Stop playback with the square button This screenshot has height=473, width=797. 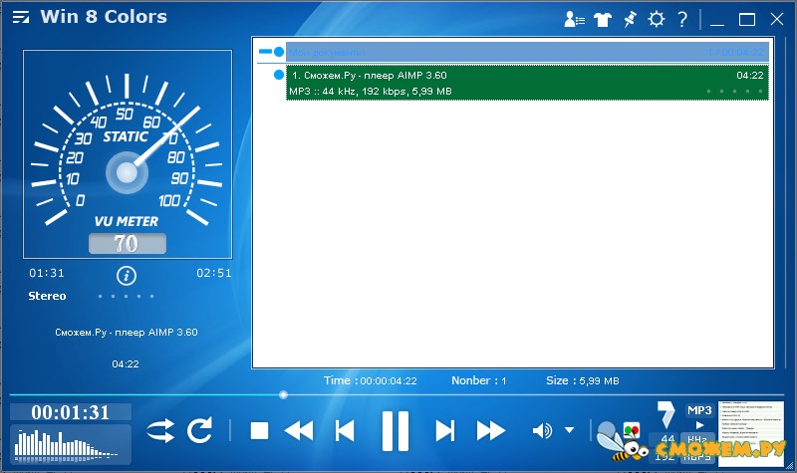click(x=259, y=431)
